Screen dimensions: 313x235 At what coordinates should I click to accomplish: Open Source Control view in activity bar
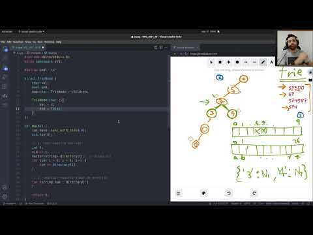pyautogui.click(x=5, y=69)
